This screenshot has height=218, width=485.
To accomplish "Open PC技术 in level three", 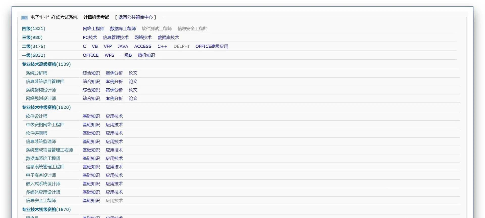I will pos(90,37).
